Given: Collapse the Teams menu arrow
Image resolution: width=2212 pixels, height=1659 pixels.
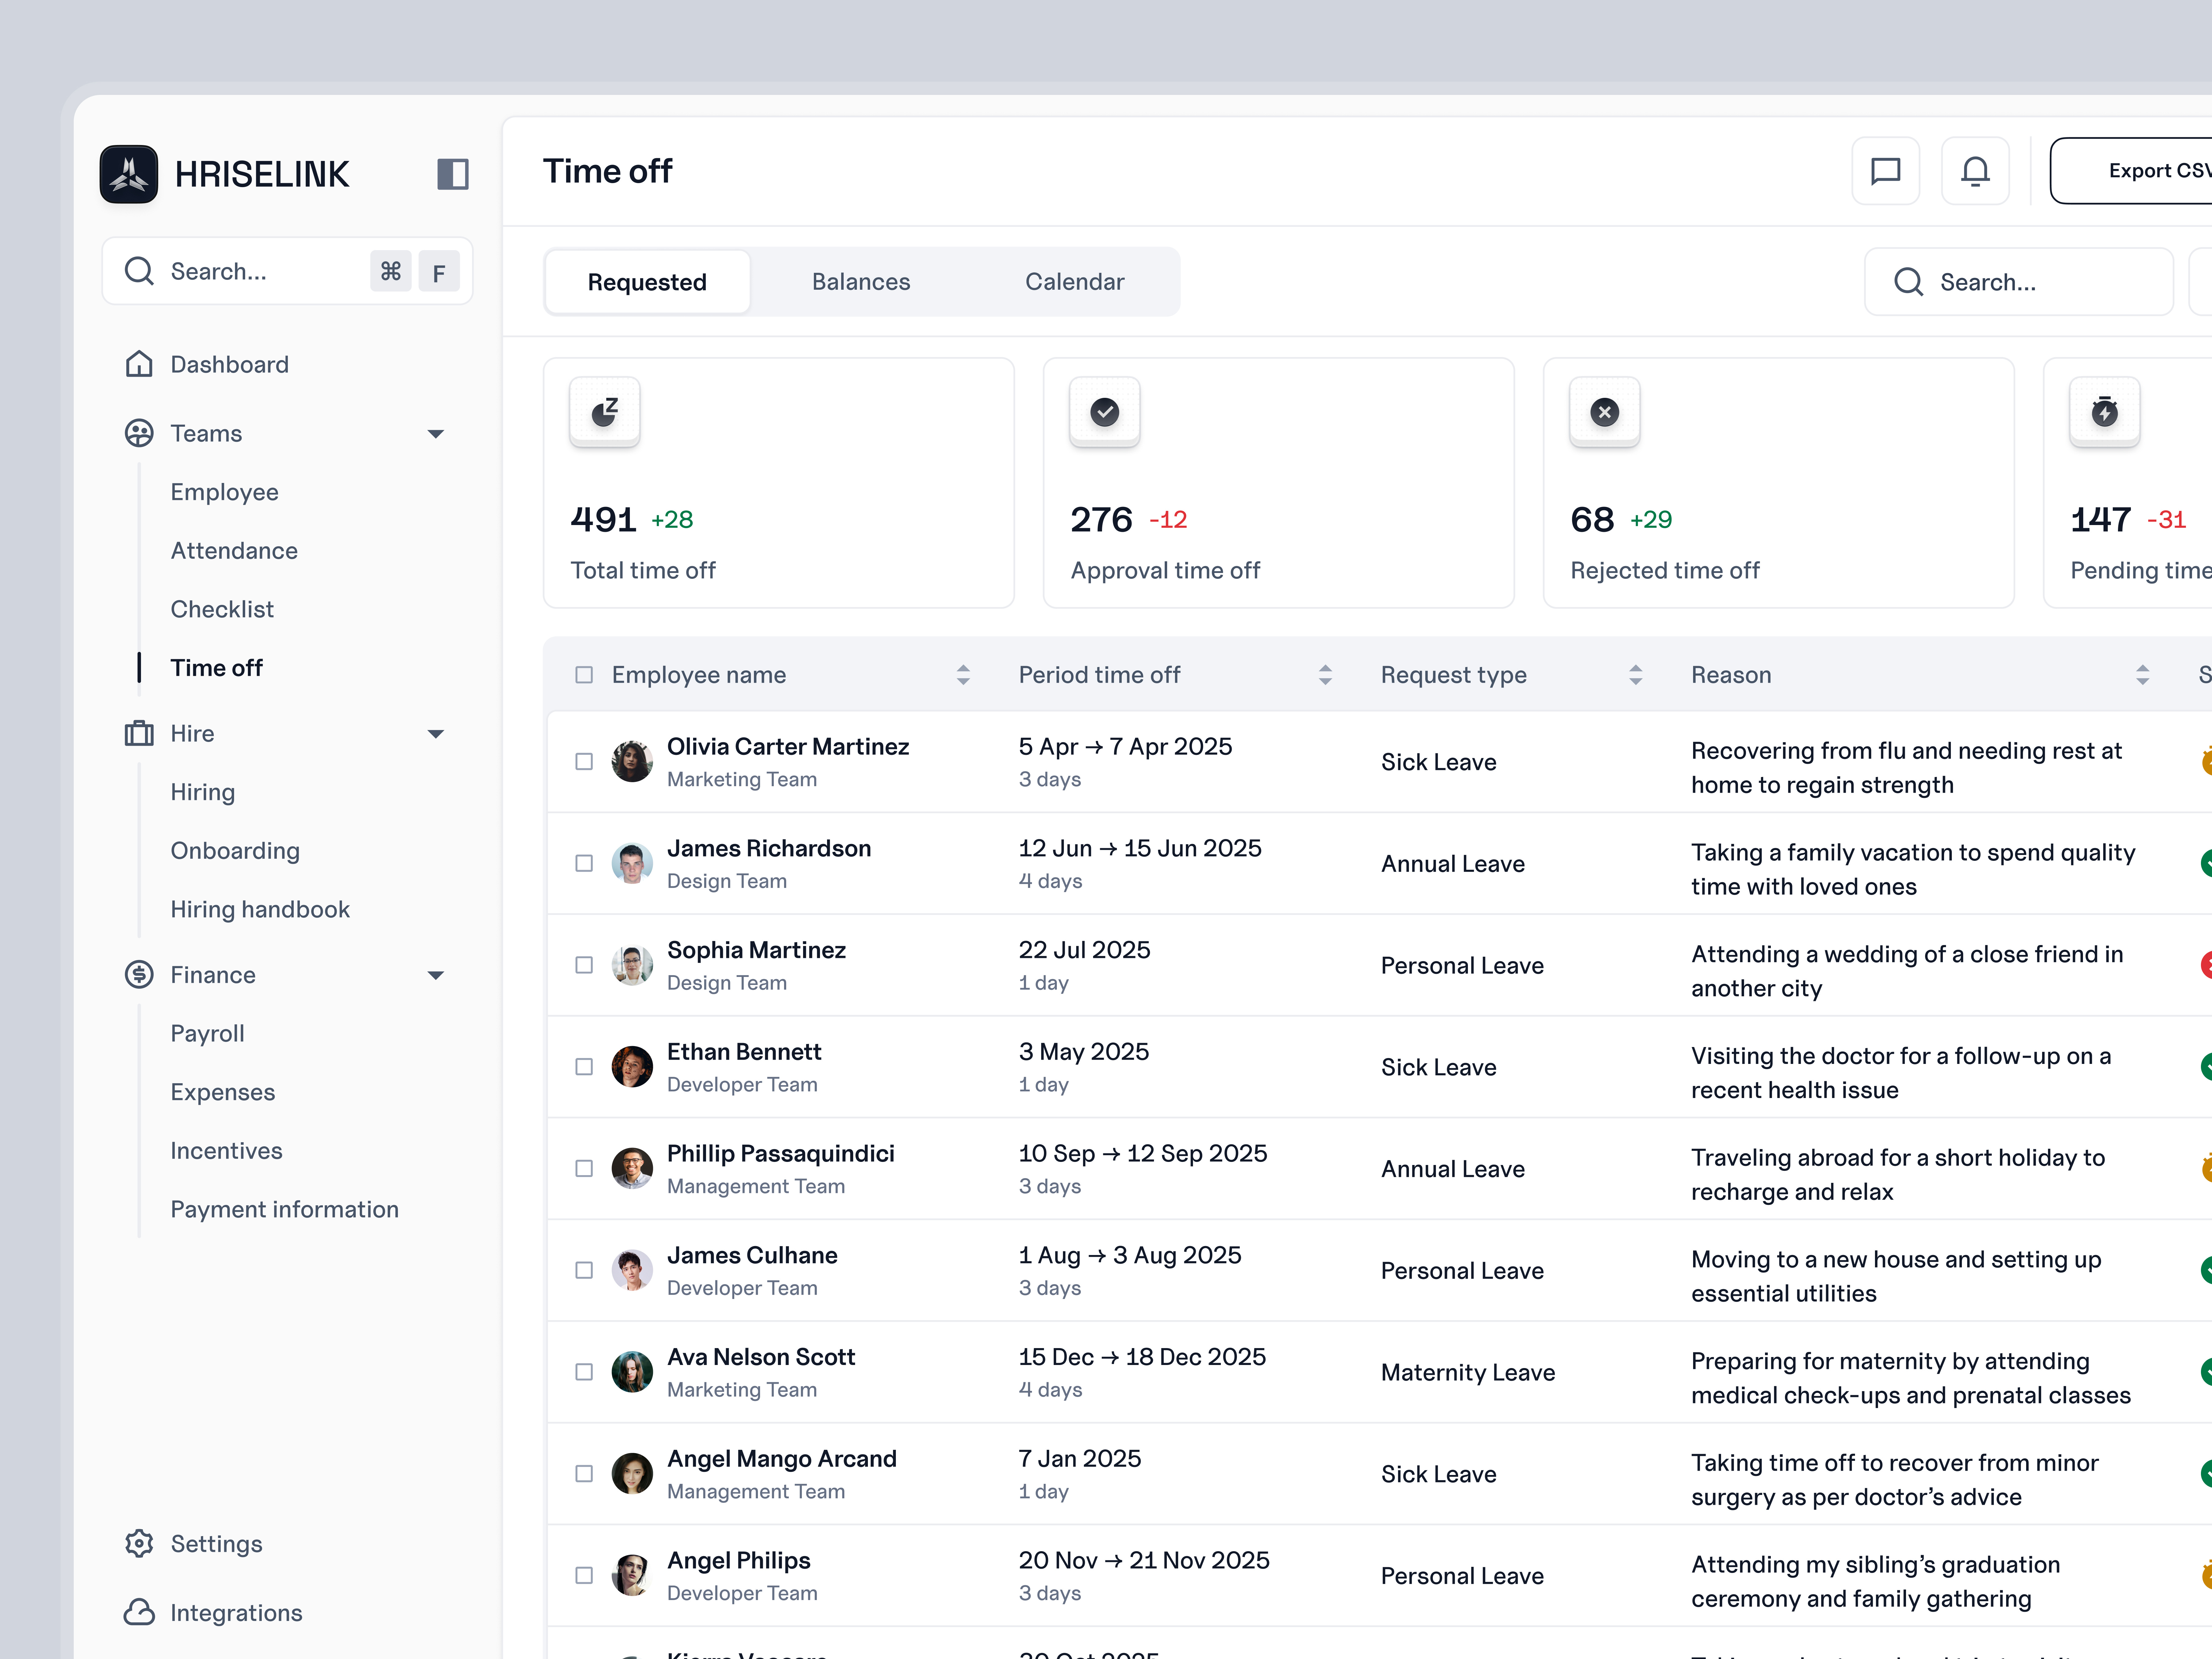Looking at the screenshot, I should tap(436, 434).
